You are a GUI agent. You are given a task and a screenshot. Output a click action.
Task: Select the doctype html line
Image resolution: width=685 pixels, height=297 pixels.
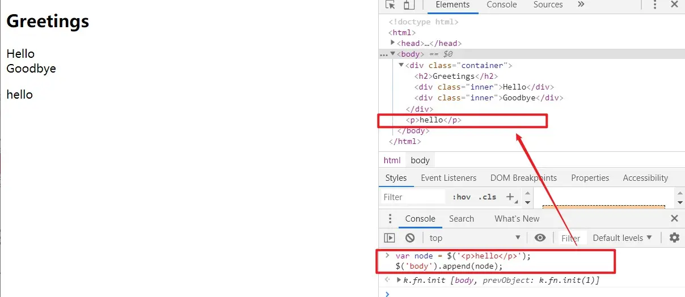click(424, 22)
